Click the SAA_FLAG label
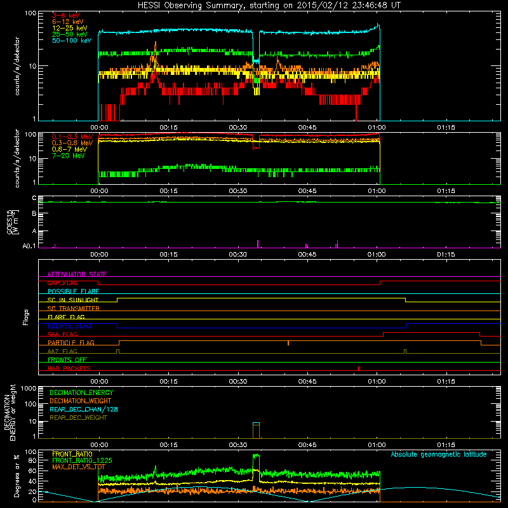The width and height of the screenshot is (508, 508). click(62, 334)
